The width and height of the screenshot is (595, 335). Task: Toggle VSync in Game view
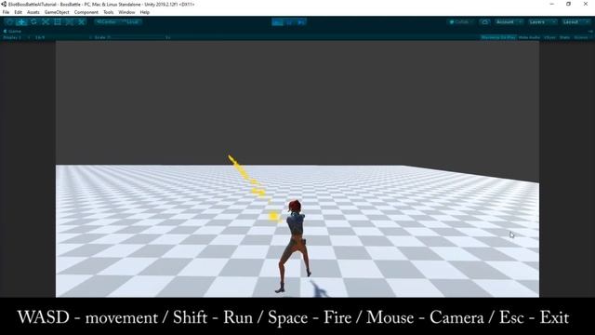pyautogui.click(x=549, y=37)
